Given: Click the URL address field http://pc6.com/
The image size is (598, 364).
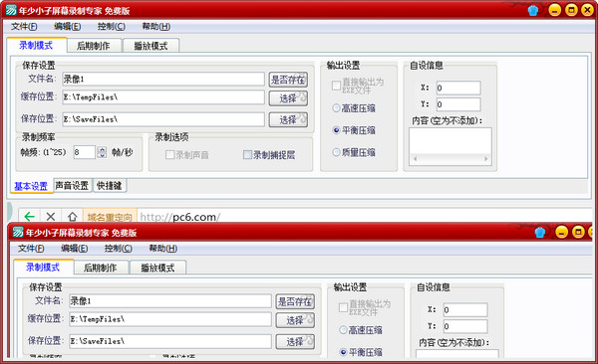Looking at the screenshot, I should click(364, 217).
